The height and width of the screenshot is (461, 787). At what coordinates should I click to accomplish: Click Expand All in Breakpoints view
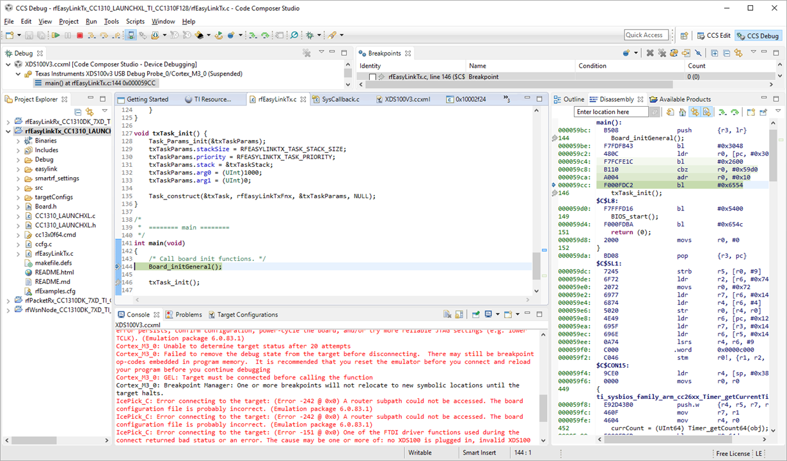tap(715, 53)
